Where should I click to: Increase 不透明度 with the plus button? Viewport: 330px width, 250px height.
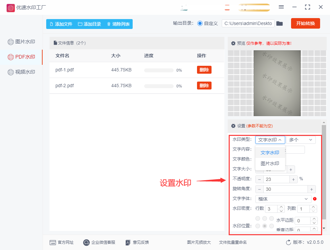pyautogui.click(x=293, y=179)
